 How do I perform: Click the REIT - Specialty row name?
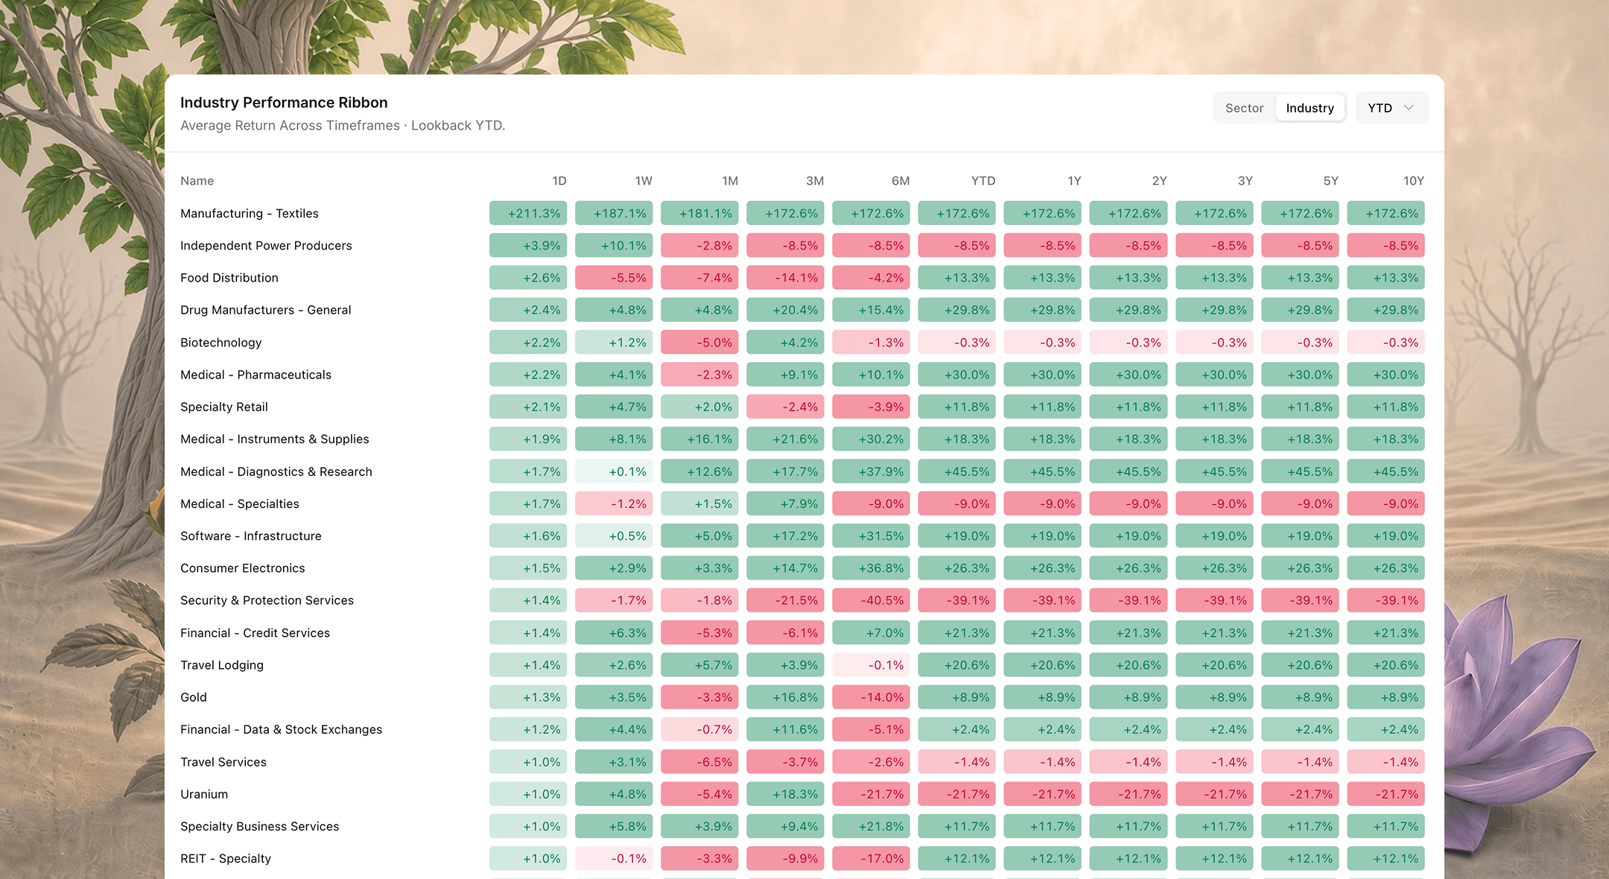226,858
